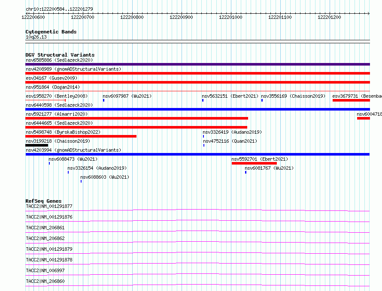Select nsv6097987 (Wu2021) variant label

pyautogui.click(x=127, y=96)
